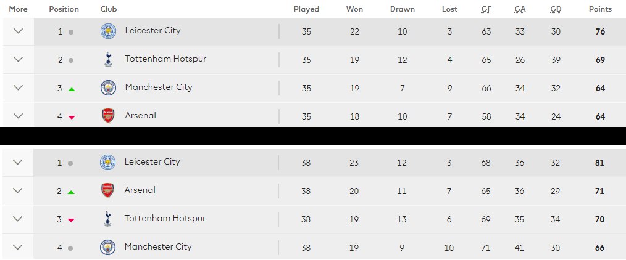This screenshot has height=260, width=626.
Task: Click Manchester City crest in top table
Action: pos(108,87)
